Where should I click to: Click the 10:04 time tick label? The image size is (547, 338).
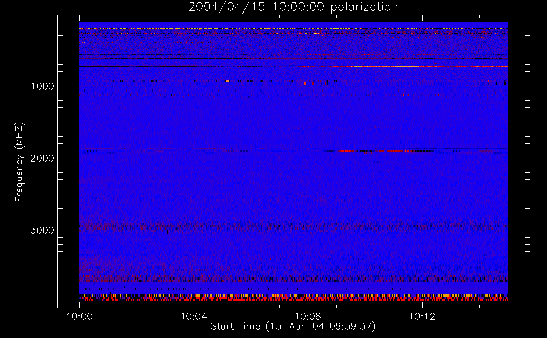194,317
